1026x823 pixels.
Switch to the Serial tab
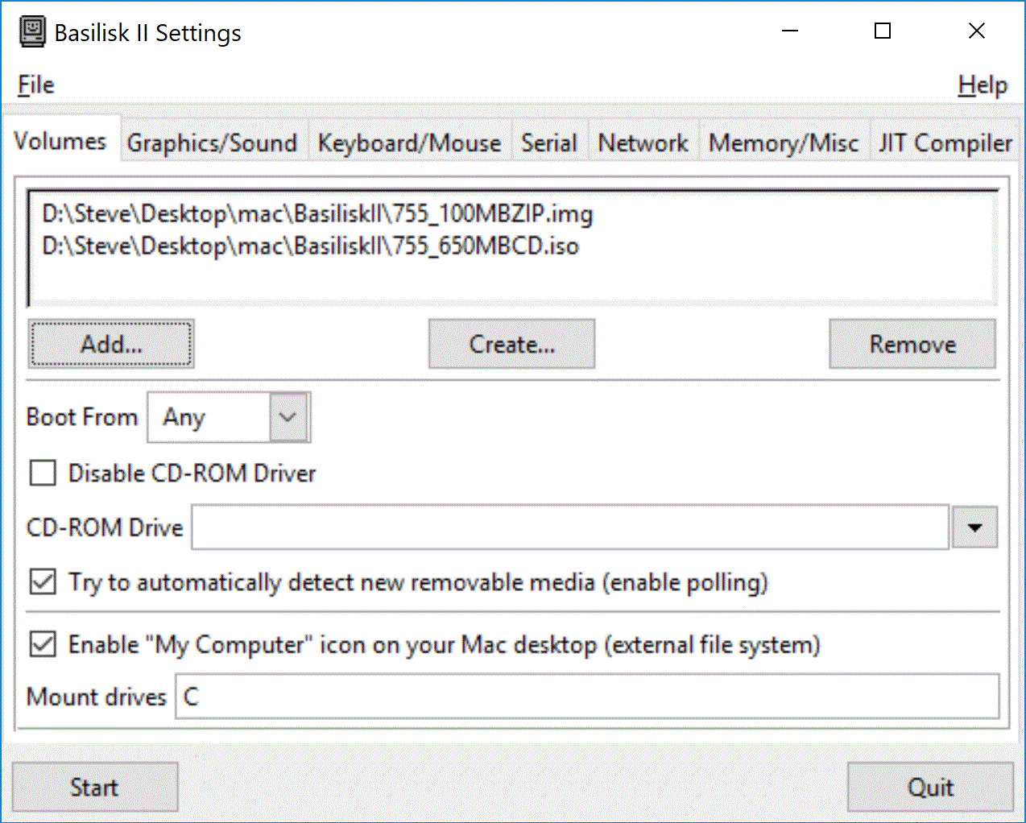pyautogui.click(x=549, y=143)
